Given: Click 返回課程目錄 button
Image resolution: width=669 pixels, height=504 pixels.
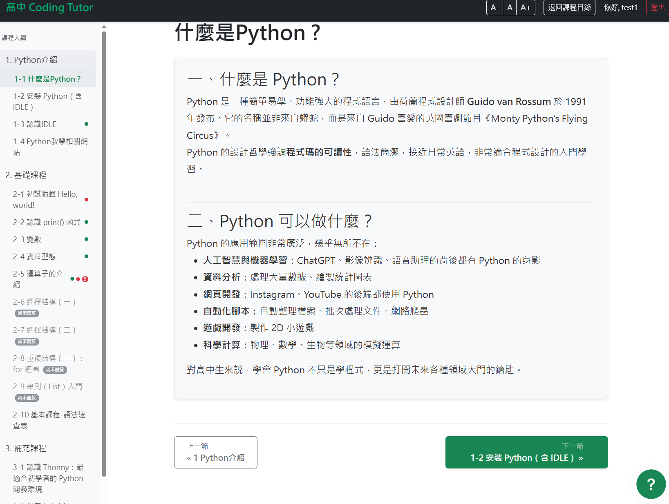Looking at the screenshot, I should point(569,7).
